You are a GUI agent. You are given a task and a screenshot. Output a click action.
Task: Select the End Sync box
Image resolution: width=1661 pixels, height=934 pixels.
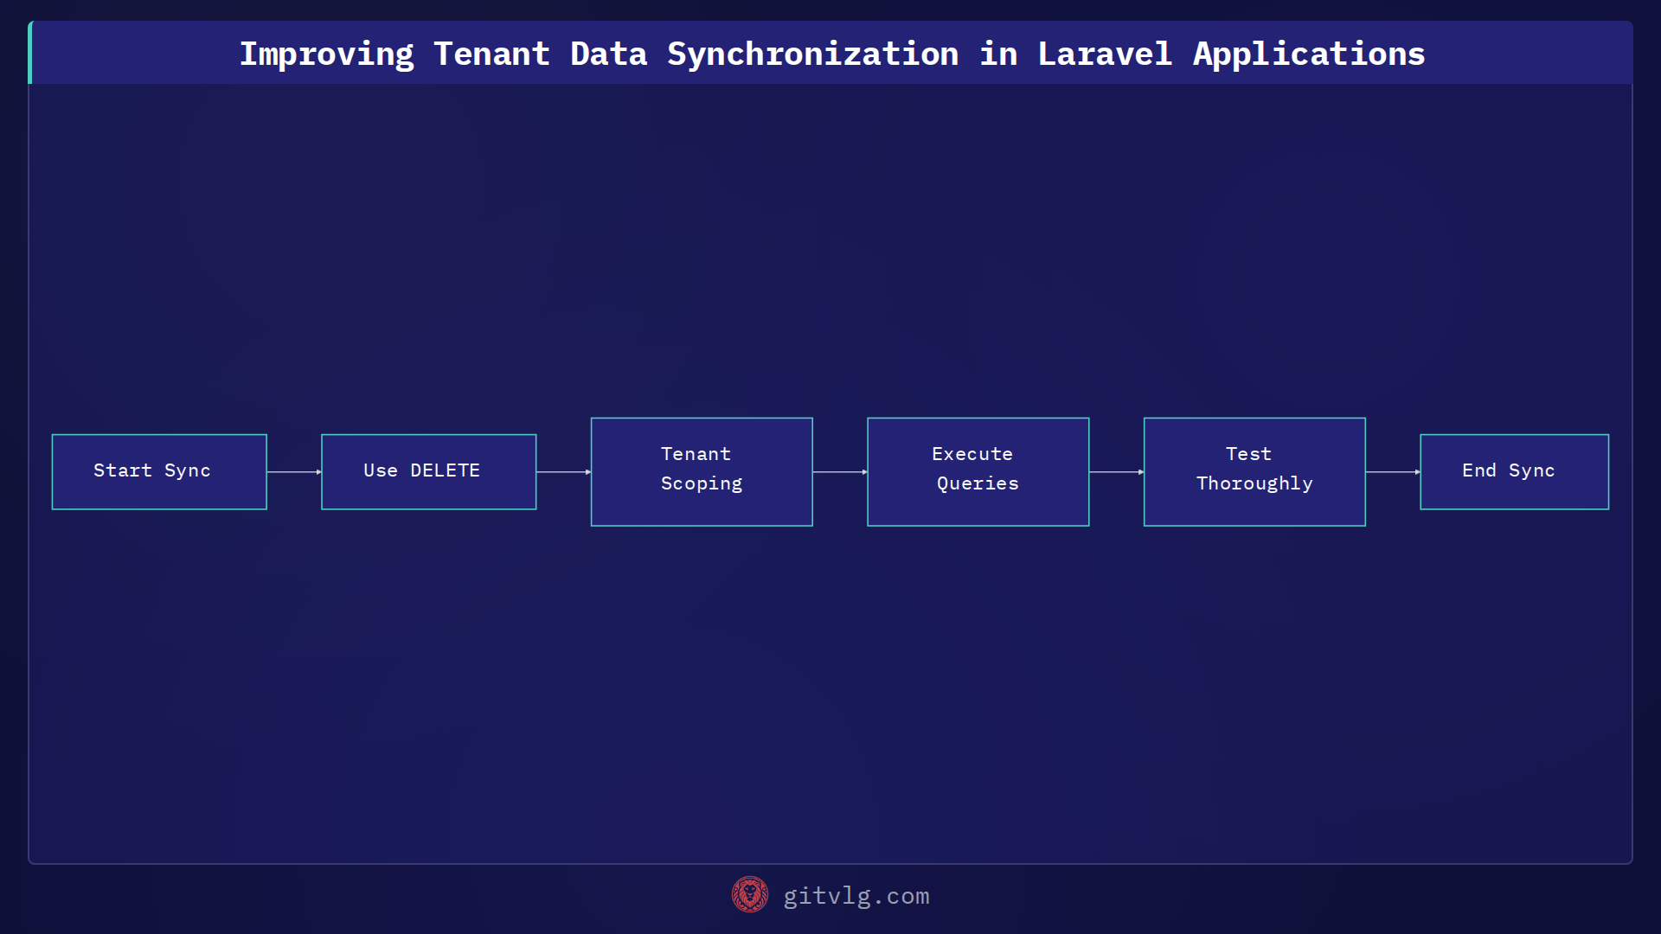point(1514,471)
